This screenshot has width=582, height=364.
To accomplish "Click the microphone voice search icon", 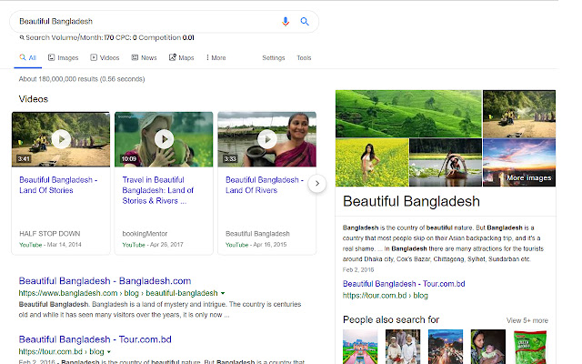I will (285, 22).
